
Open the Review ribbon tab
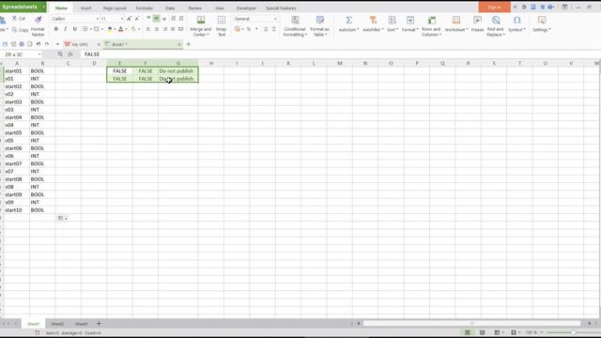click(194, 8)
